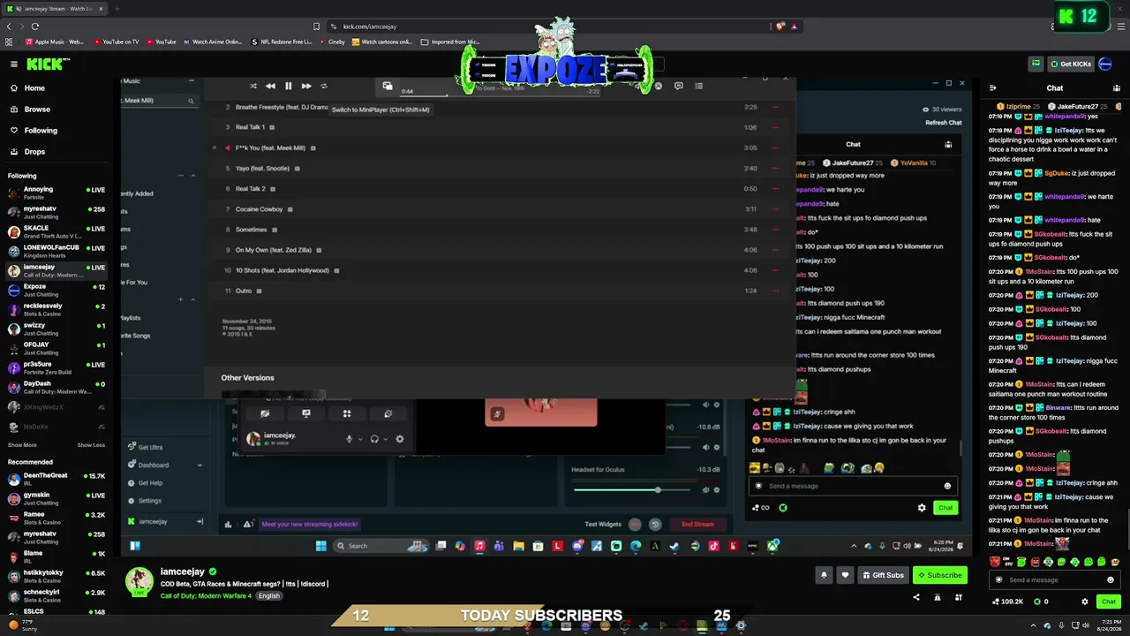This screenshot has width=1130, height=636.
Task: Open Kick shop icon beside Get KICKs
Action: (1036, 64)
